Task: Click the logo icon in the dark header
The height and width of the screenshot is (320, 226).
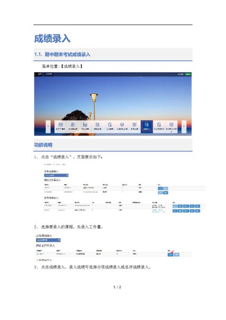Action: pos(40,74)
